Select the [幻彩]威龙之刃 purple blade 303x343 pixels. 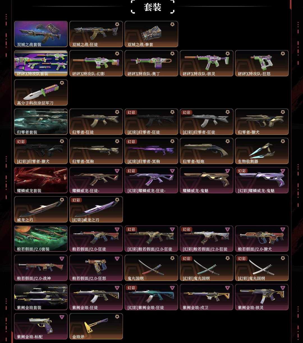[96, 209]
